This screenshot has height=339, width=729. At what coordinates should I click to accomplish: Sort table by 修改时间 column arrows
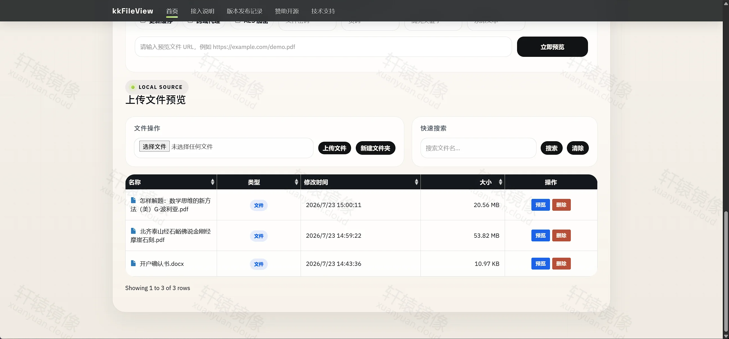pos(416,182)
